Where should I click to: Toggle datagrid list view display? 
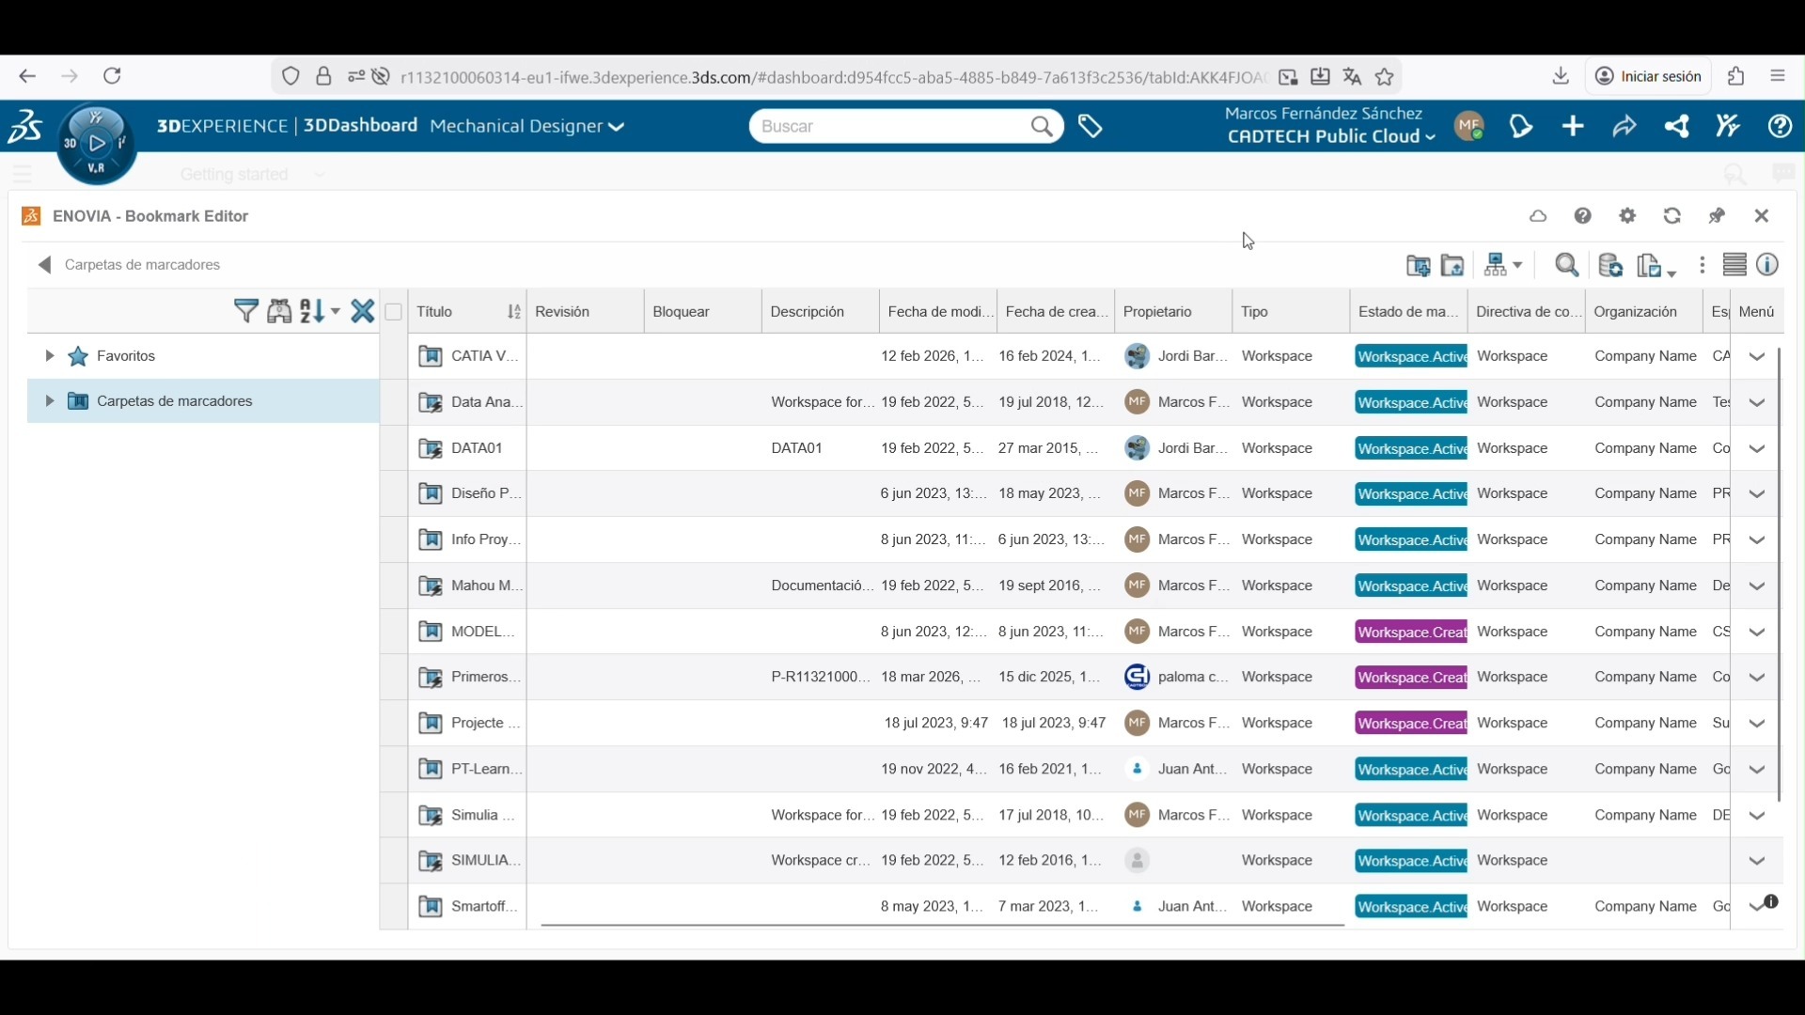point(1734,266)
